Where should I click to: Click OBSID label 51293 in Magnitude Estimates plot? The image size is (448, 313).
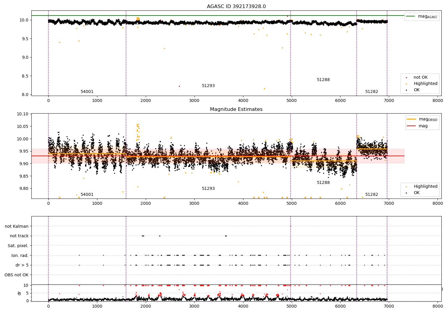pyautogui.click(x=208, y=189)
